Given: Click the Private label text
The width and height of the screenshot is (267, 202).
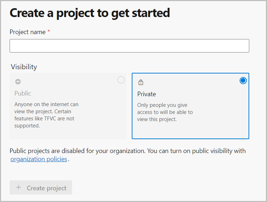Looking at the screenshot, I should pyautogui.click(x=147, y=94).
